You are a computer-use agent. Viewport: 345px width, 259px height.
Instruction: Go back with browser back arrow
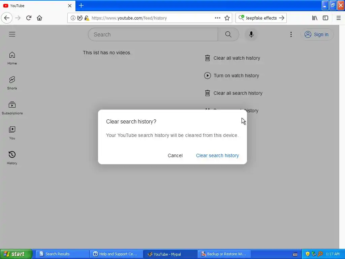pyautogui.click(x=7, y=18)
